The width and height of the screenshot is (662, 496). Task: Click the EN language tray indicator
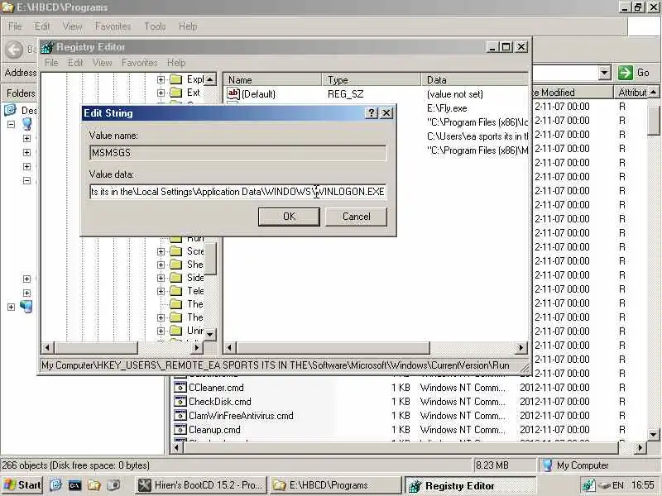[617, 485]
